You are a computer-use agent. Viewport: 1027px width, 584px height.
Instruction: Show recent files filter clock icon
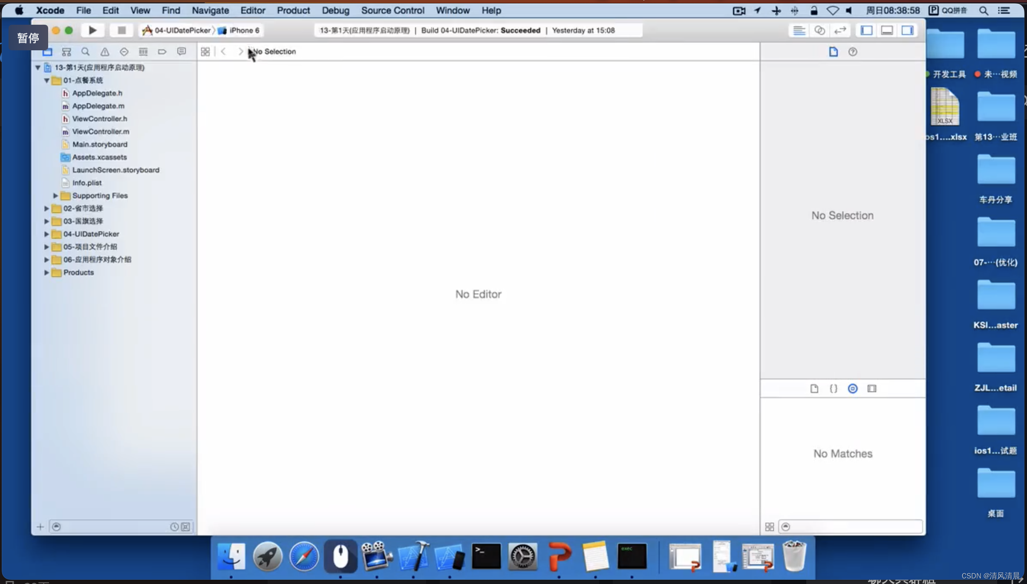coord(174,527)
